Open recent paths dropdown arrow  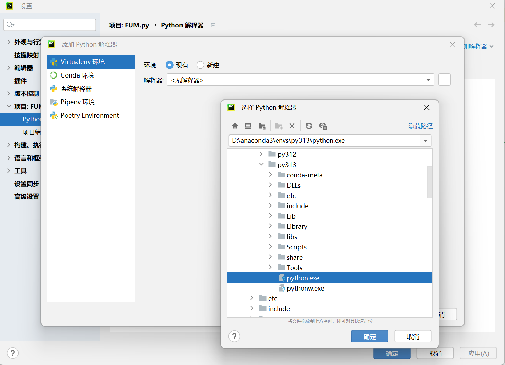click(x=425, y=141)
